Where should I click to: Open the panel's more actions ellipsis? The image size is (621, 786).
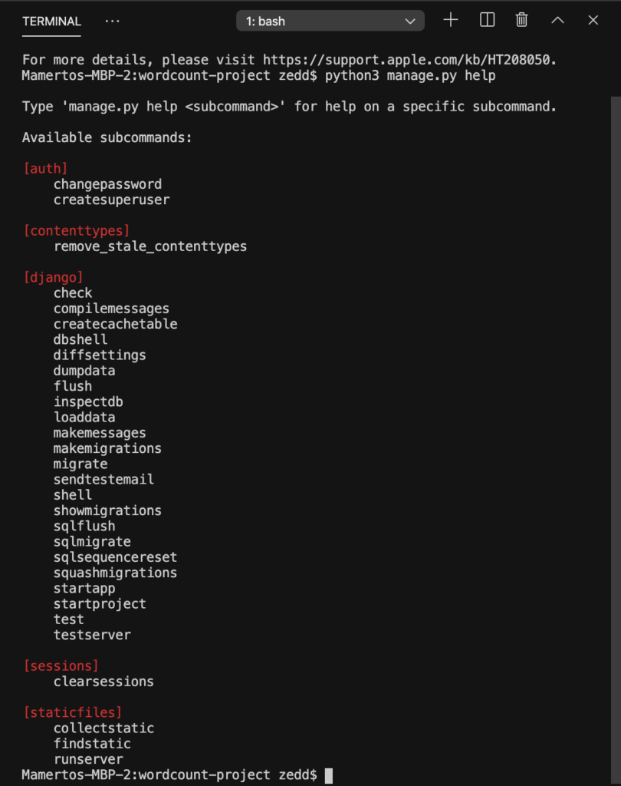click(112, 21)
